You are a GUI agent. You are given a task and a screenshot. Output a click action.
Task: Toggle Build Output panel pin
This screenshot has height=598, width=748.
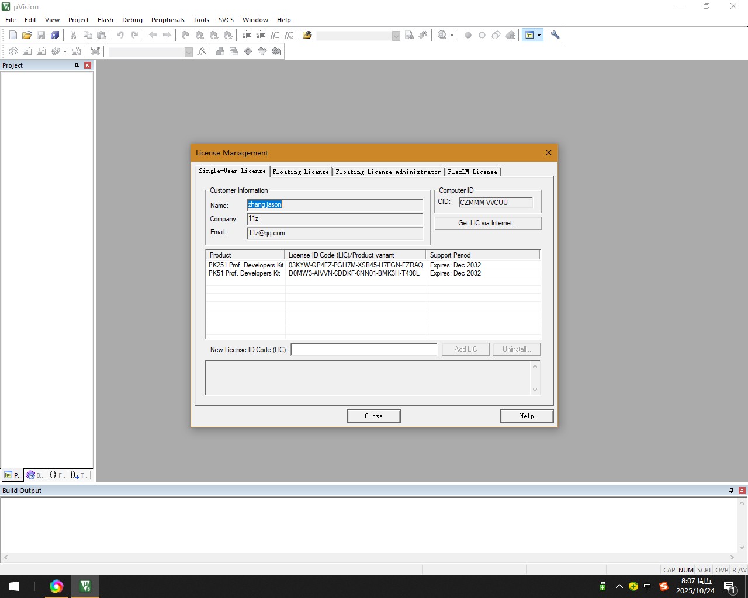click(x=731, y=491)
